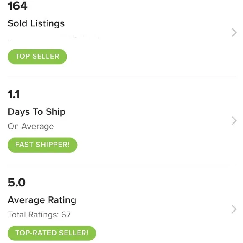This screenshot has height=243, width=243.
Task: Click divider line below TOP SELLER badge
Action: click(x=122, y=77)
